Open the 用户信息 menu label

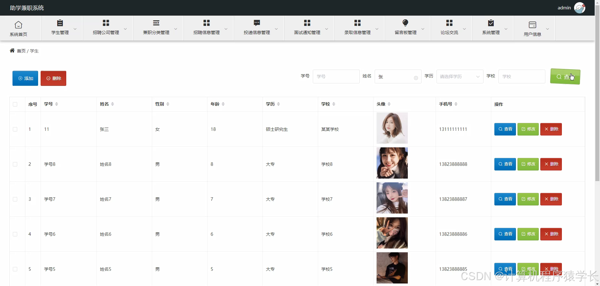[x=532, y=34]
